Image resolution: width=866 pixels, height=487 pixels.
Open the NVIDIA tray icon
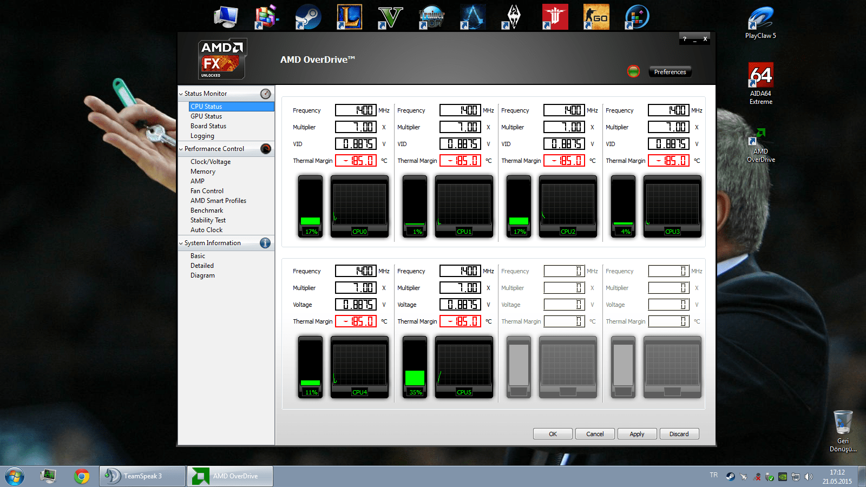pos(783,477)
